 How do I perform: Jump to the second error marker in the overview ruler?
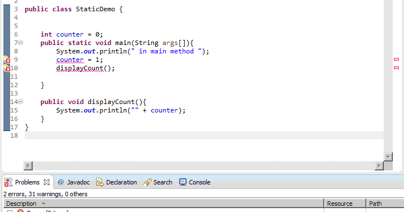[x=397, y=67]
